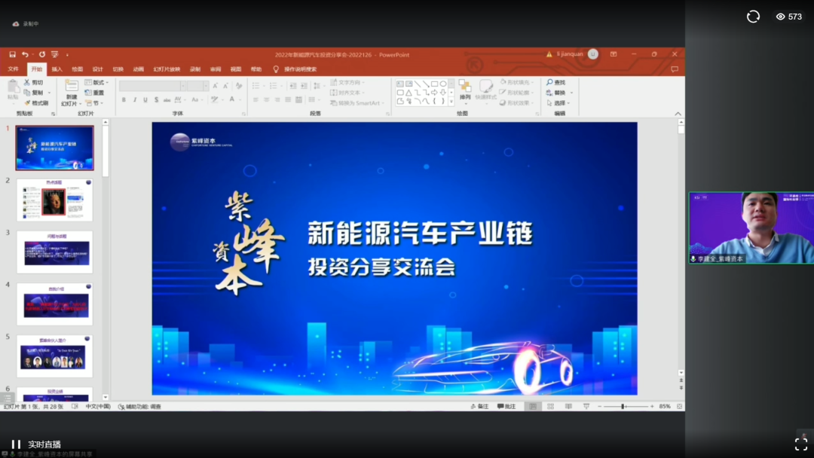The image size is (814, 458).
Task: Open the Text Direction (文字方向) dropdown
Action: [347, 82]
